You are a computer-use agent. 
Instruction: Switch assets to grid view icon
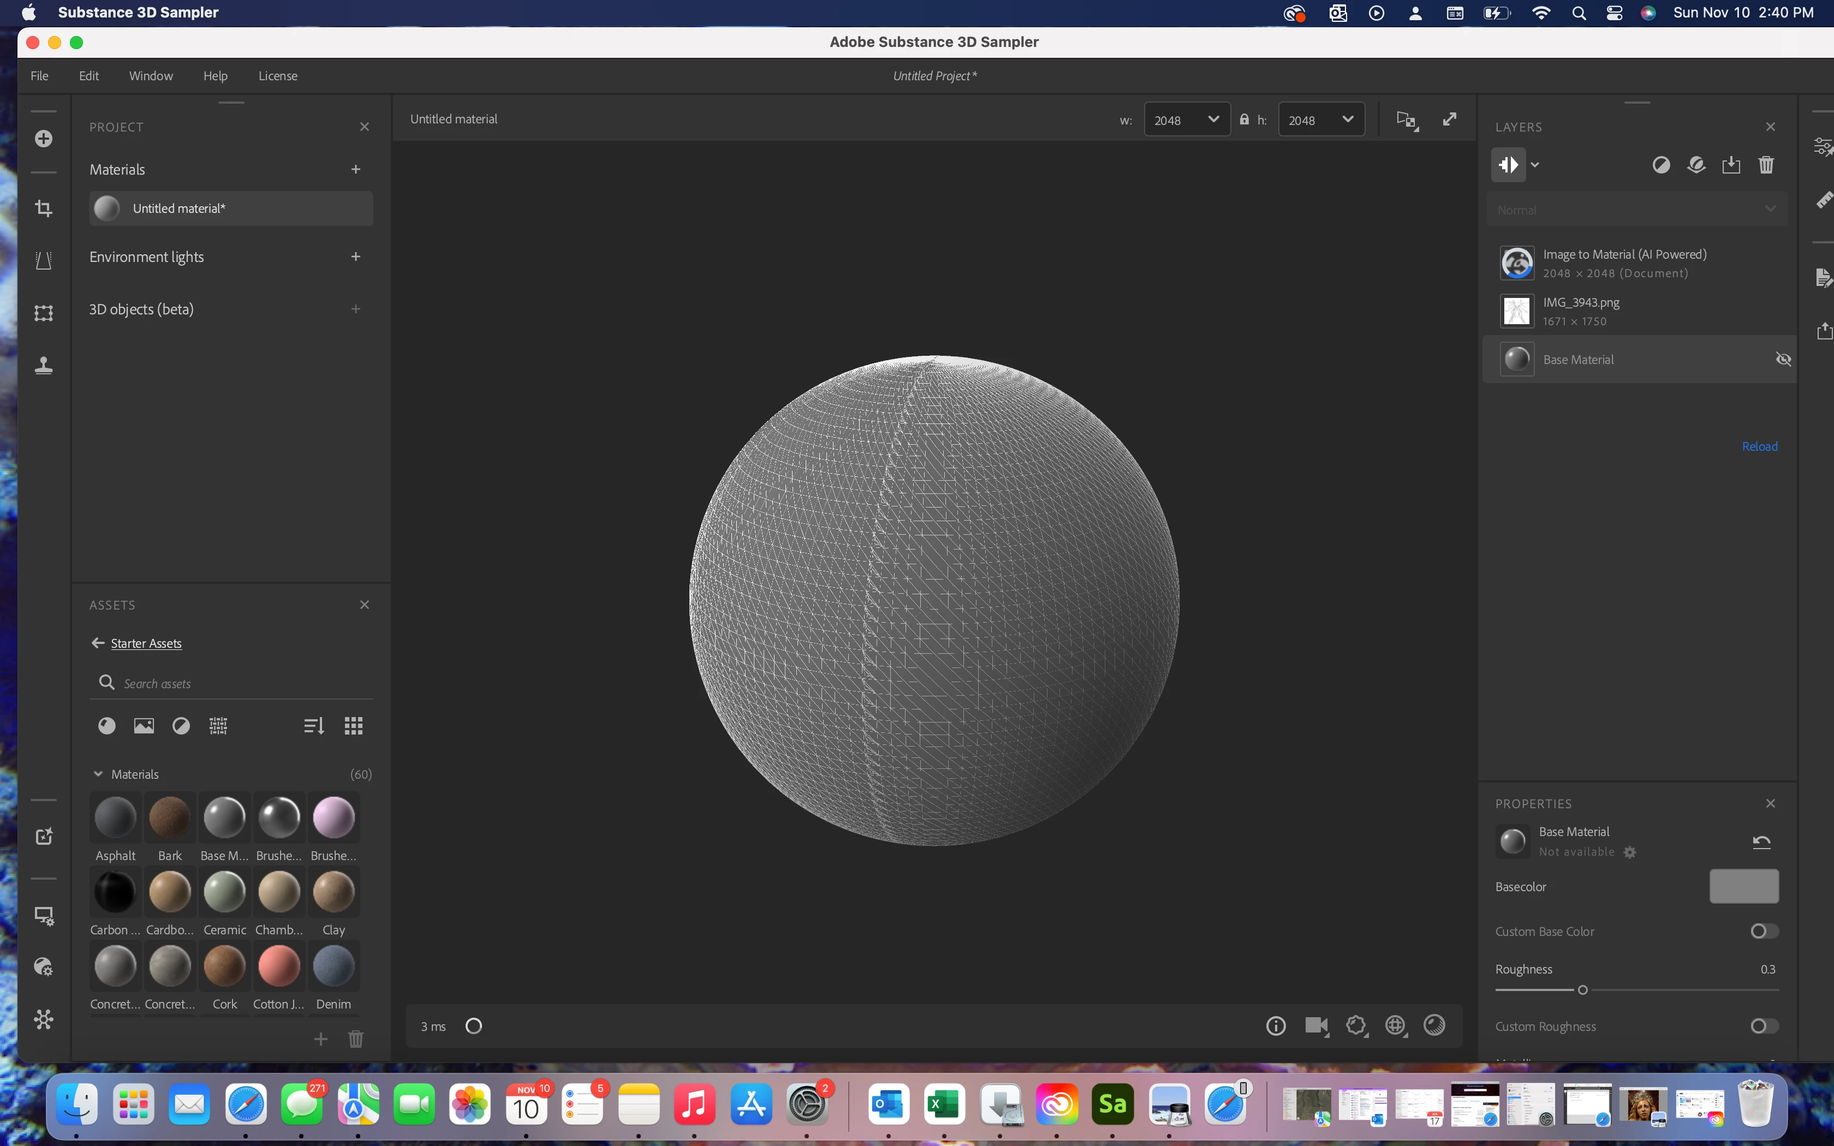pyautogui.click(x=353, y=725)
